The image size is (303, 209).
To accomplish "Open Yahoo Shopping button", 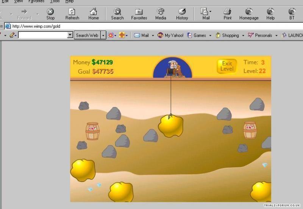I will pos(227,35).
